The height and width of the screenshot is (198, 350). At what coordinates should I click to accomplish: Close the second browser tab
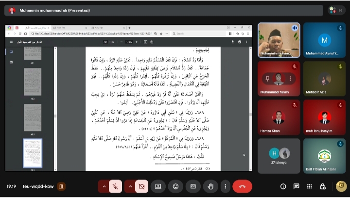(86, 28)
